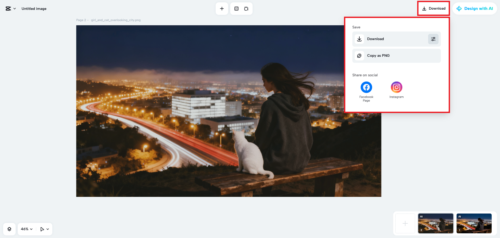Share image on Instagram
500x238 pixels.
click(396, 87)
